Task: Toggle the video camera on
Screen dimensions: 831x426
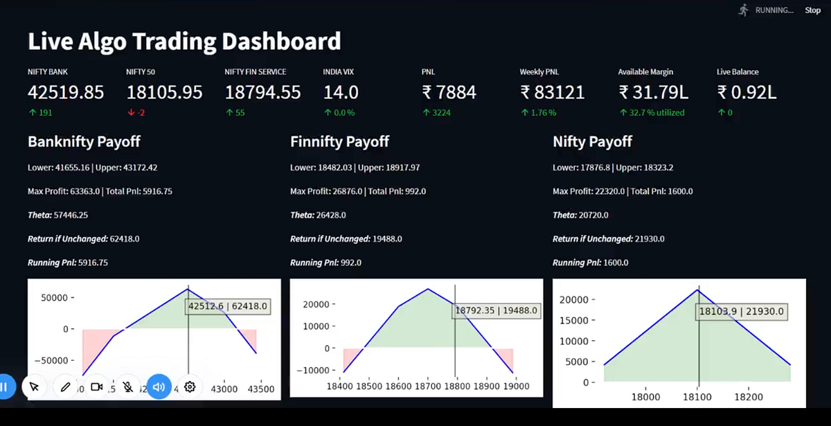Action: [97, 387]
